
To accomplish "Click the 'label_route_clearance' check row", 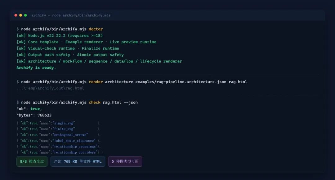I will pyautogui.click(x=59, y=141).
